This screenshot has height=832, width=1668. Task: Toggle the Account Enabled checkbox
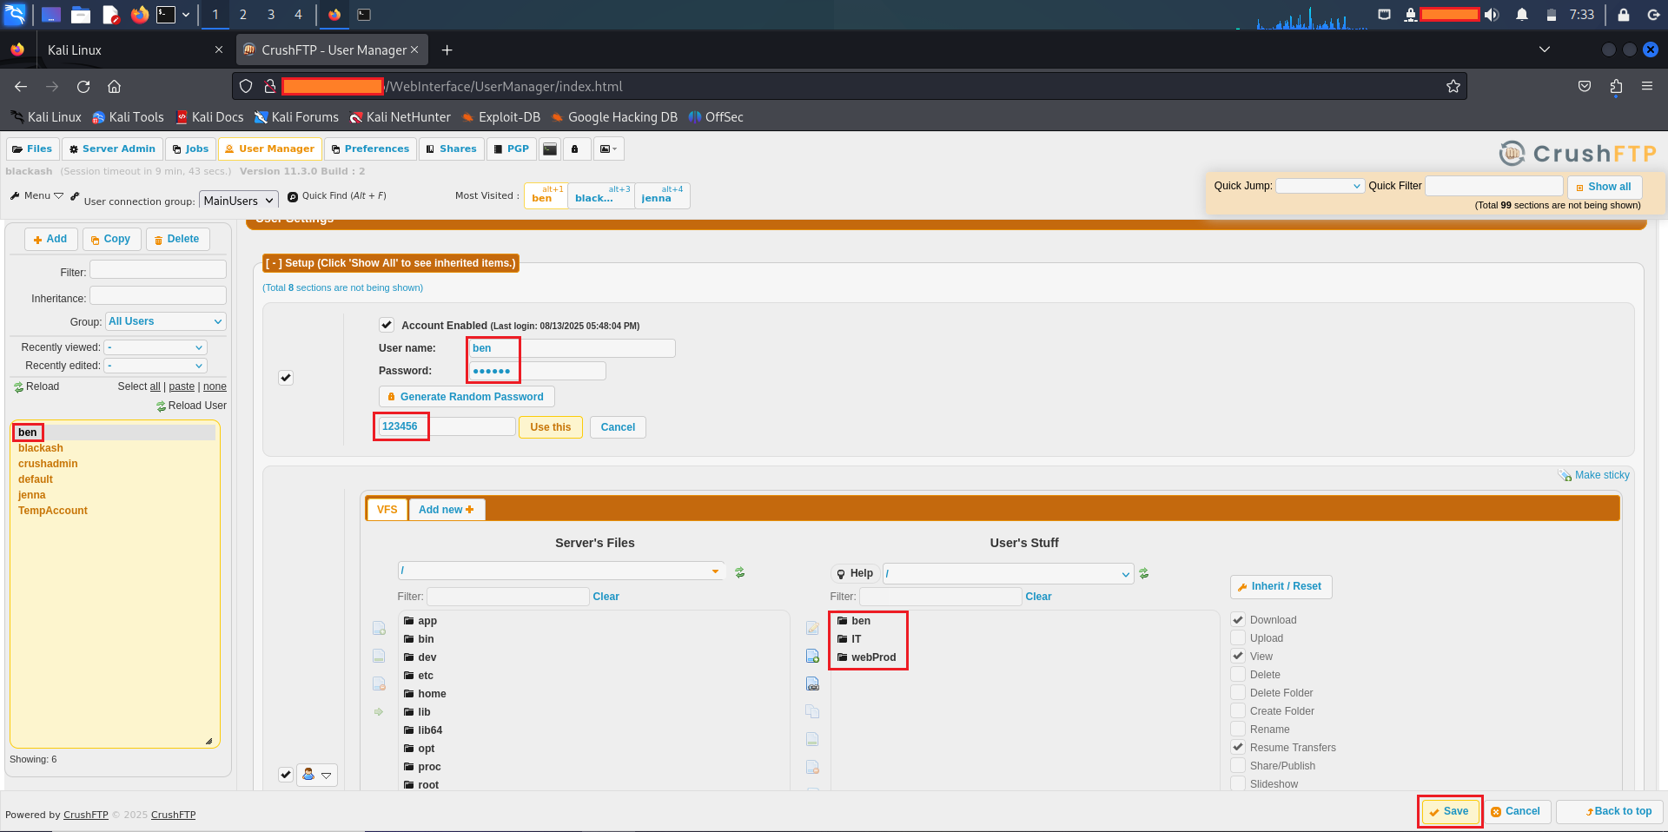[387, 326]
